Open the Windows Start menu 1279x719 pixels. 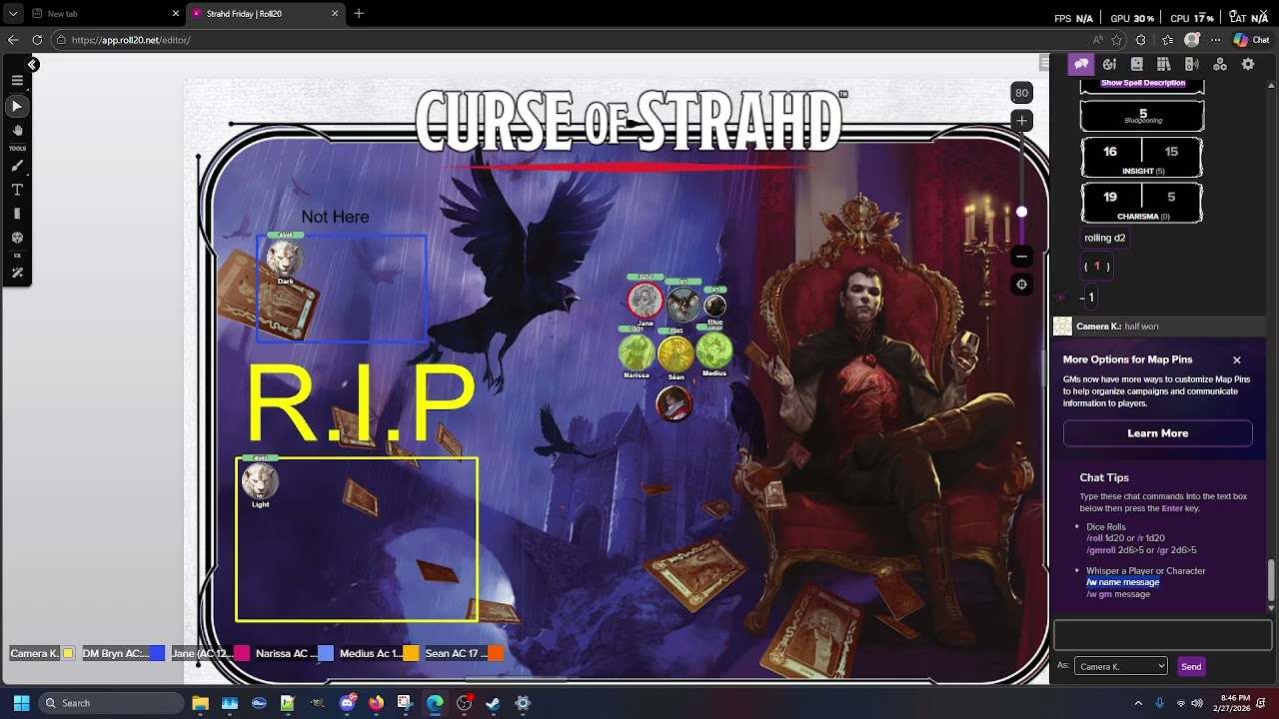point(21,703)
